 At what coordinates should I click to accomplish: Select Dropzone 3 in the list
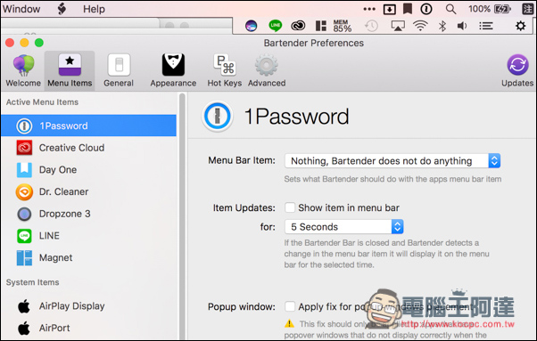coord(88,214)
